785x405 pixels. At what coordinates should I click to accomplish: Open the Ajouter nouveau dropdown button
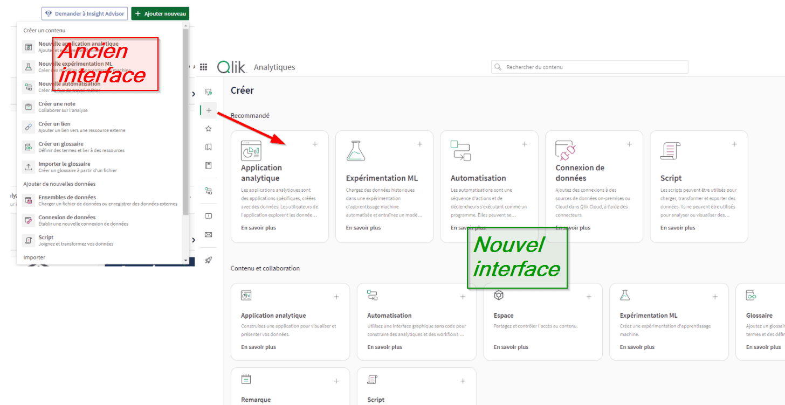click(x=160, y=13)
